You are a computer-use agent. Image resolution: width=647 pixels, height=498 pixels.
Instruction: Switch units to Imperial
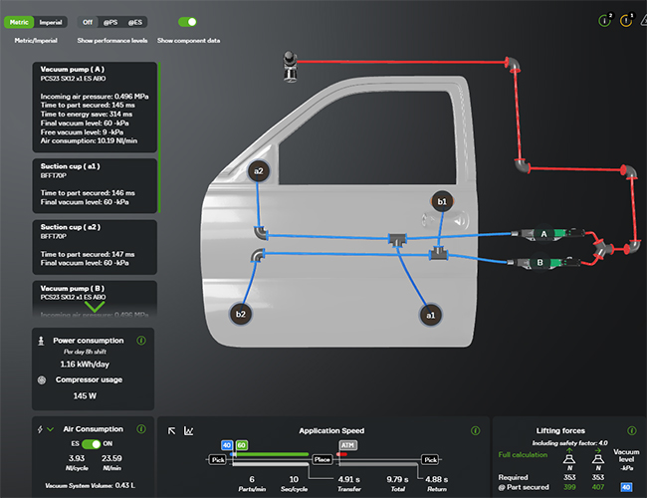[x=51, y=22]
